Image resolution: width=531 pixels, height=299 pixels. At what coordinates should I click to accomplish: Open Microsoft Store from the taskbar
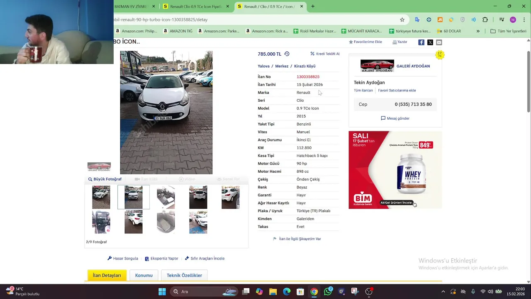pyautogui.click(x=300, y=292)
